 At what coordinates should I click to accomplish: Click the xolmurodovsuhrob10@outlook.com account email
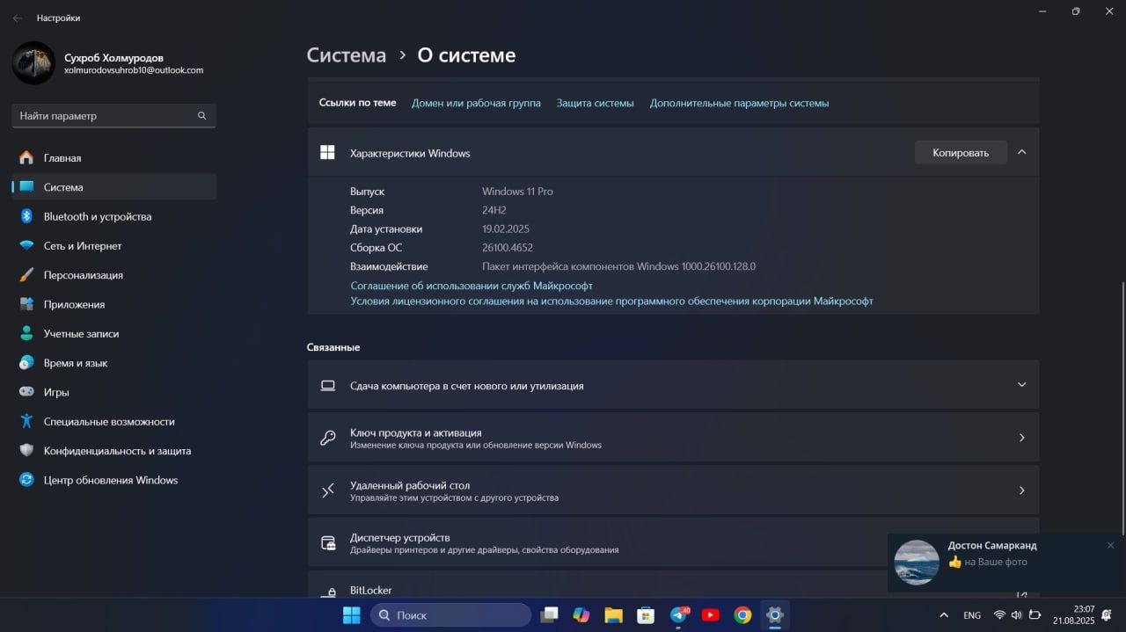134,70
